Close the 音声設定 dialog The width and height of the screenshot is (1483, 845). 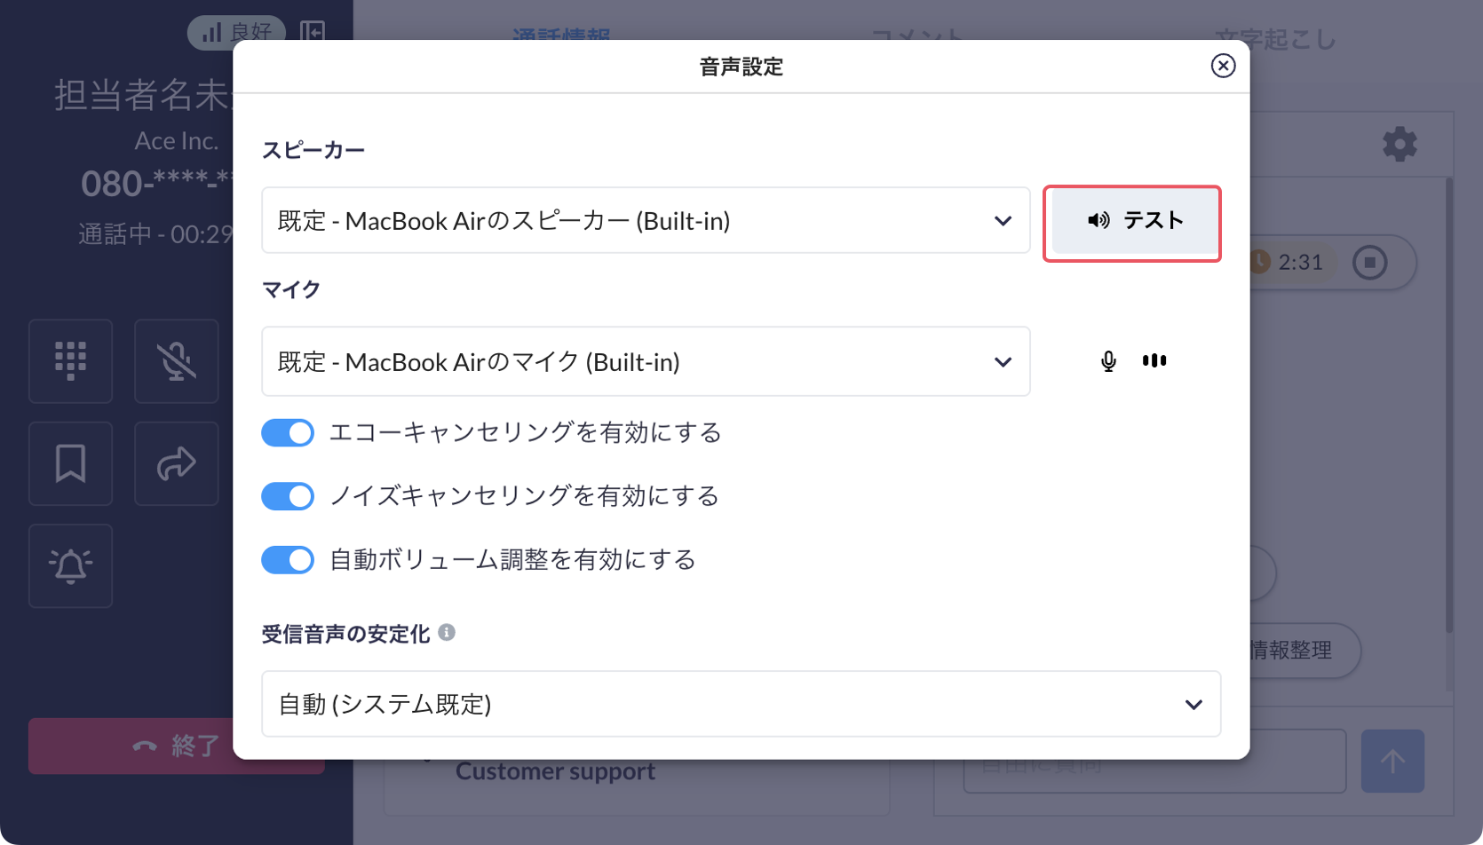(x=1223, y=66)
